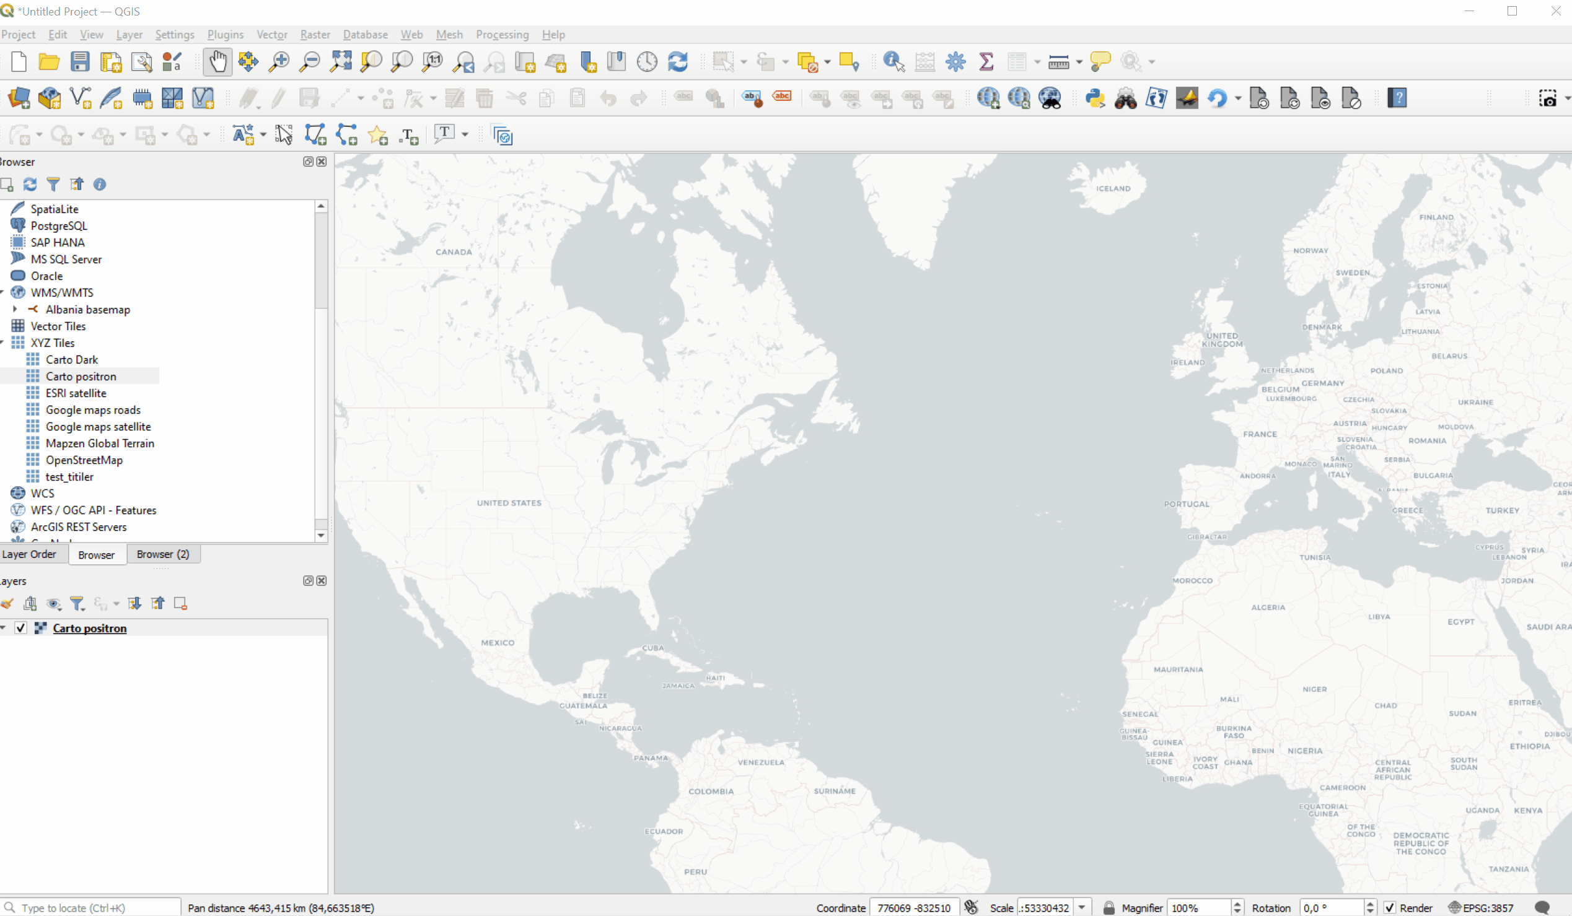The width and height of the screenshot is (1572, 916).
Task: Click the Identify Features tool
Action: [894, 62]
